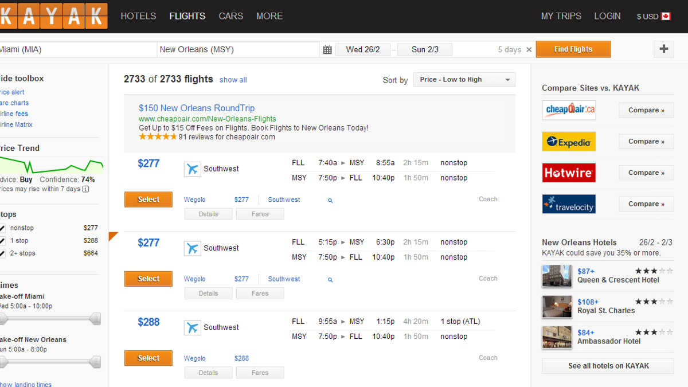The height and width of the screenshot is (387, 688).
Task: Click the Take-off Miami slider right handle
Action: (95, 318)
